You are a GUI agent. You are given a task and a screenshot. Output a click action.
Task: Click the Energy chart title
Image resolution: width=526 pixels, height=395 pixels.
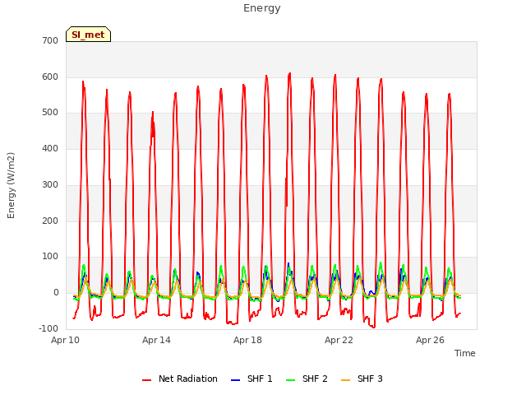click(x=262, y=8)
